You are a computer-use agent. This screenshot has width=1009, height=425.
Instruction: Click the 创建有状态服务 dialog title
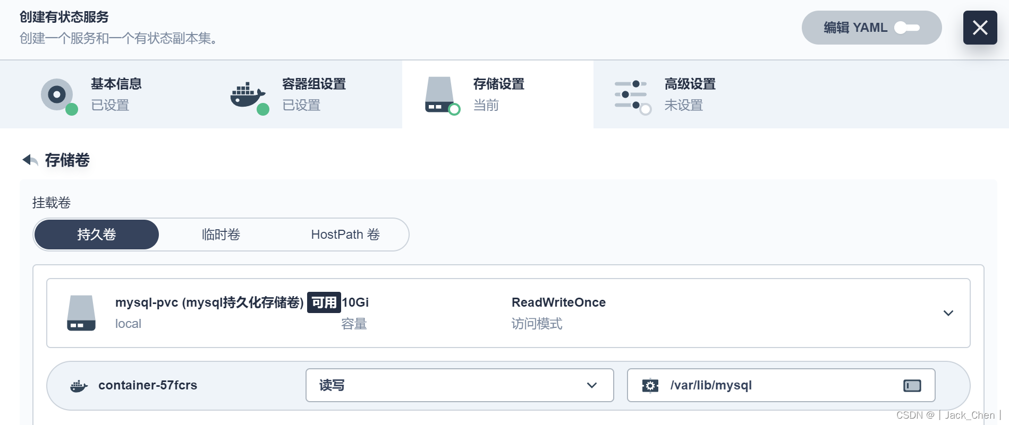(64, 17)
